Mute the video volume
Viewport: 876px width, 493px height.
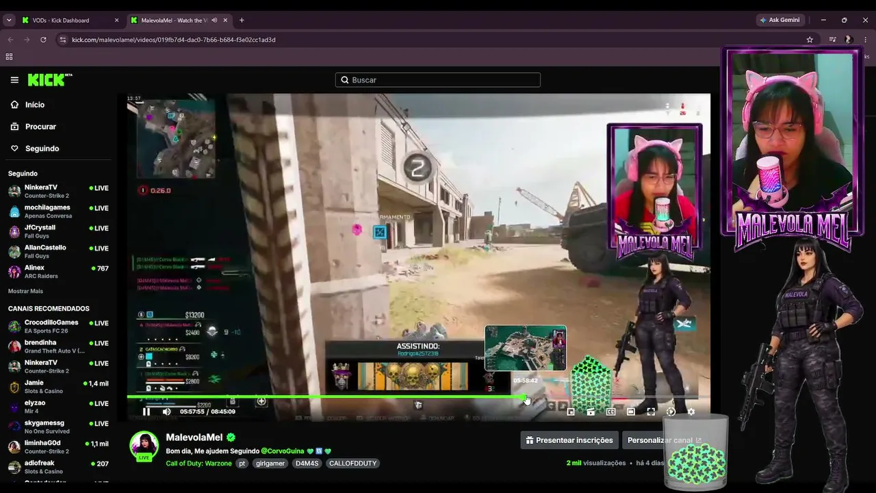click(166, 412)
